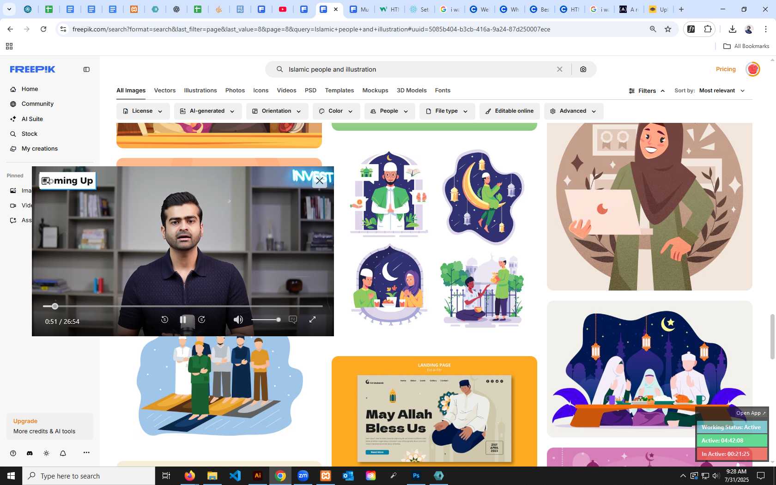Switch to the Videos tab
776x485 pixels.
coord(286,91)
